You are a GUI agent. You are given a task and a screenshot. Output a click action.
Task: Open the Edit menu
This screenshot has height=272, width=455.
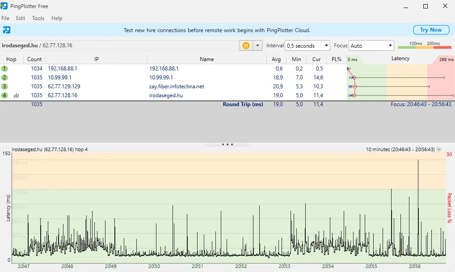pyautogui.click(x=21, y=18)
